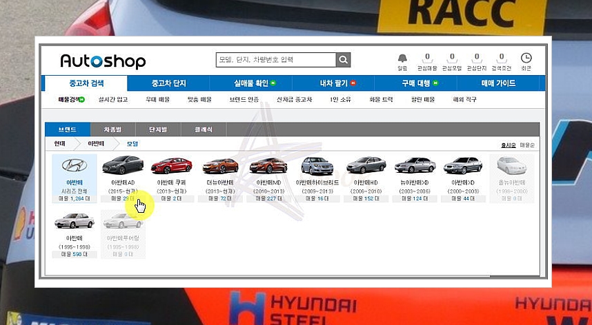Open the 최근 clock recent icon
This screenshot has height=325, width=592.
(526, 62)
